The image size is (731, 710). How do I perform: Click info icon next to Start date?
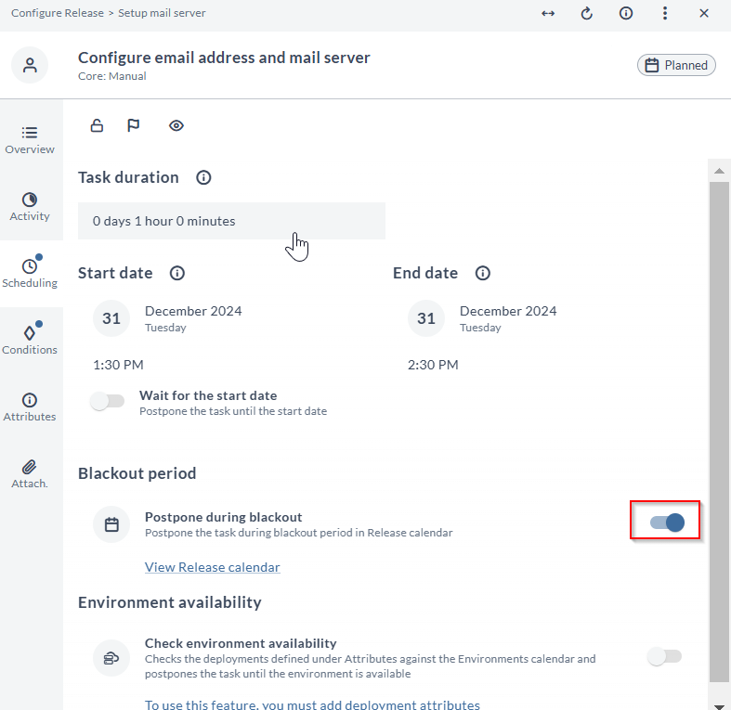click(177, 273)
